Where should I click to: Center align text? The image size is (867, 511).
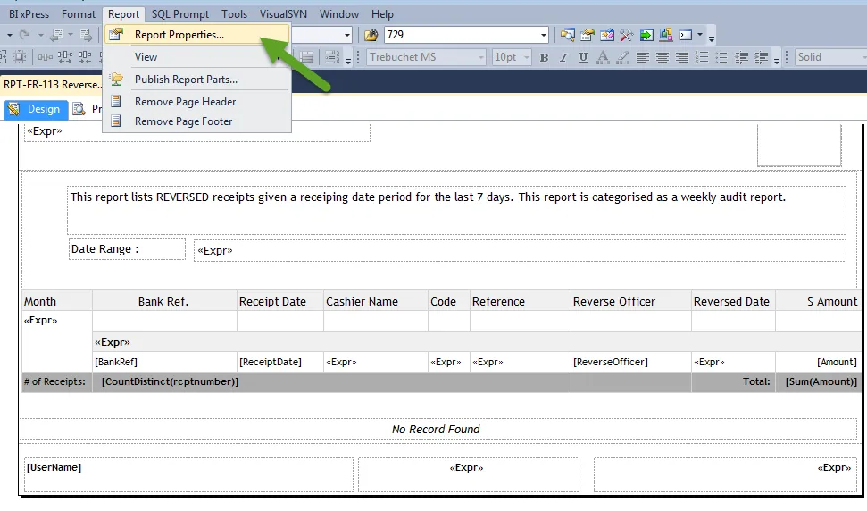coord(663,57)
